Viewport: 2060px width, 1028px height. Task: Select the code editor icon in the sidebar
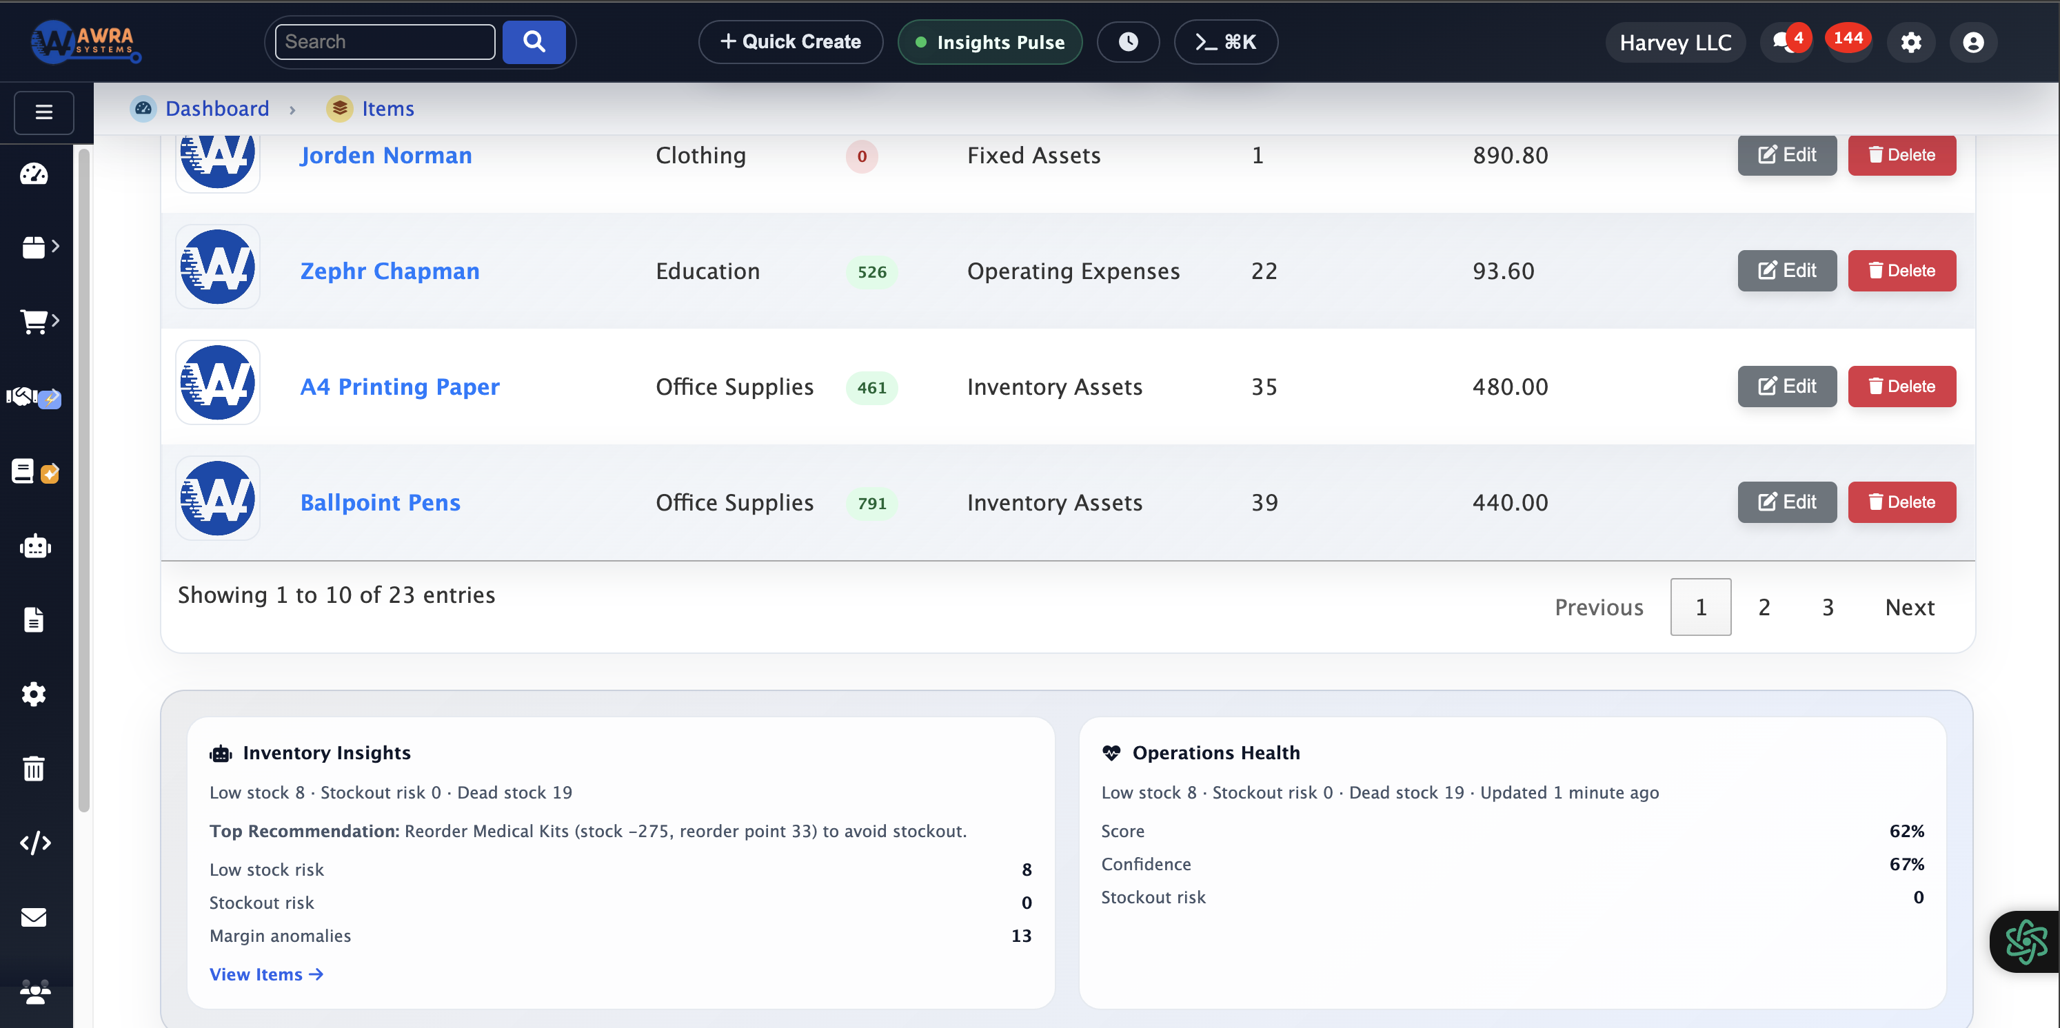pos(35,842)
